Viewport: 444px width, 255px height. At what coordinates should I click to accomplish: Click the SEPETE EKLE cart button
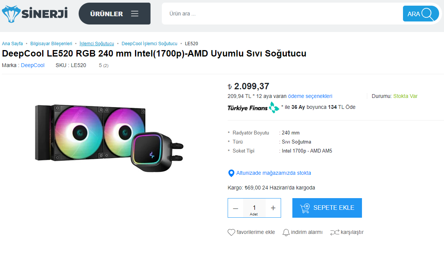click(327, 208)
